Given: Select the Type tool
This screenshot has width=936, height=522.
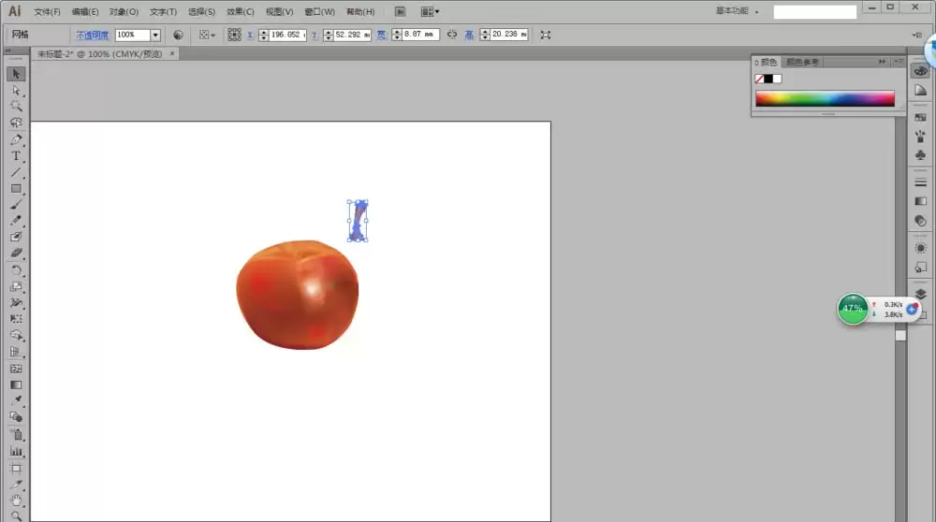Looking at the screenshot, I should coord(16,156).
